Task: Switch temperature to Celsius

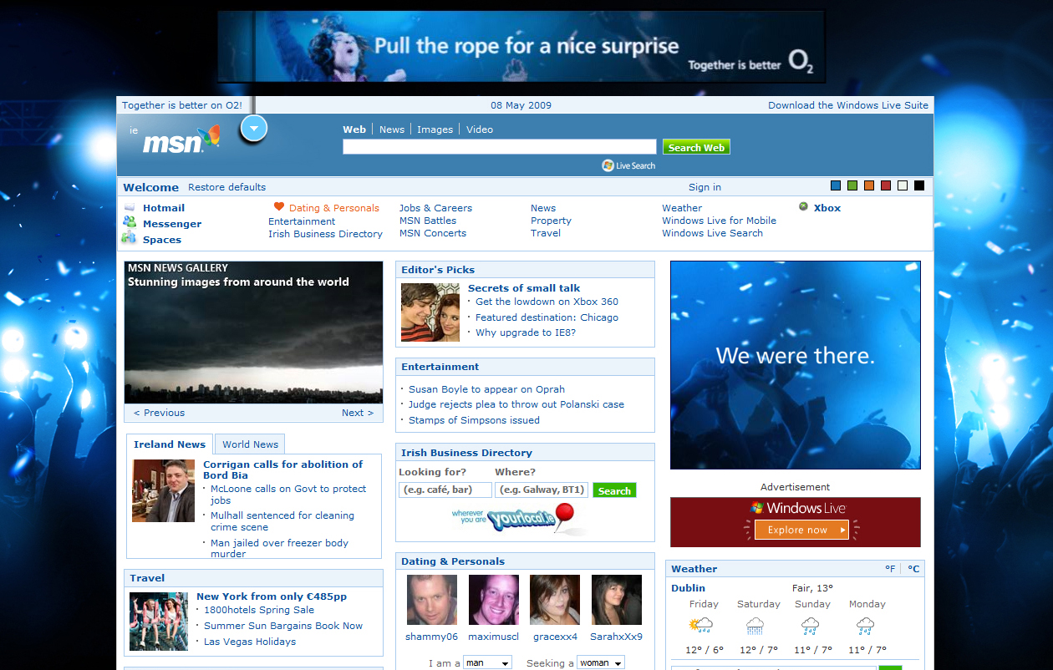Action: (x=913, y=569)
